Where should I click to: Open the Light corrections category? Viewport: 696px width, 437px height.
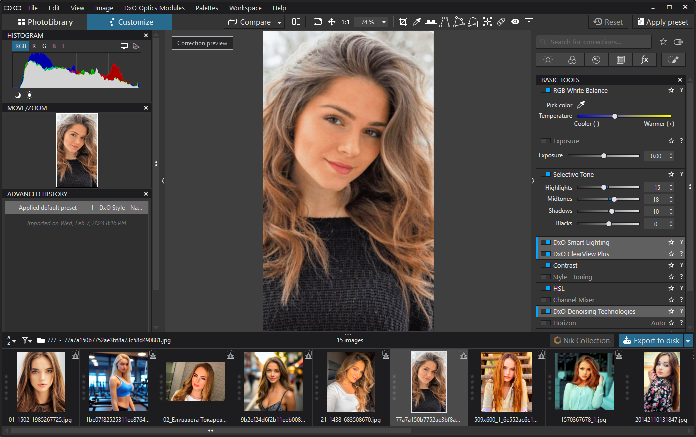click(x=548, y=60)
